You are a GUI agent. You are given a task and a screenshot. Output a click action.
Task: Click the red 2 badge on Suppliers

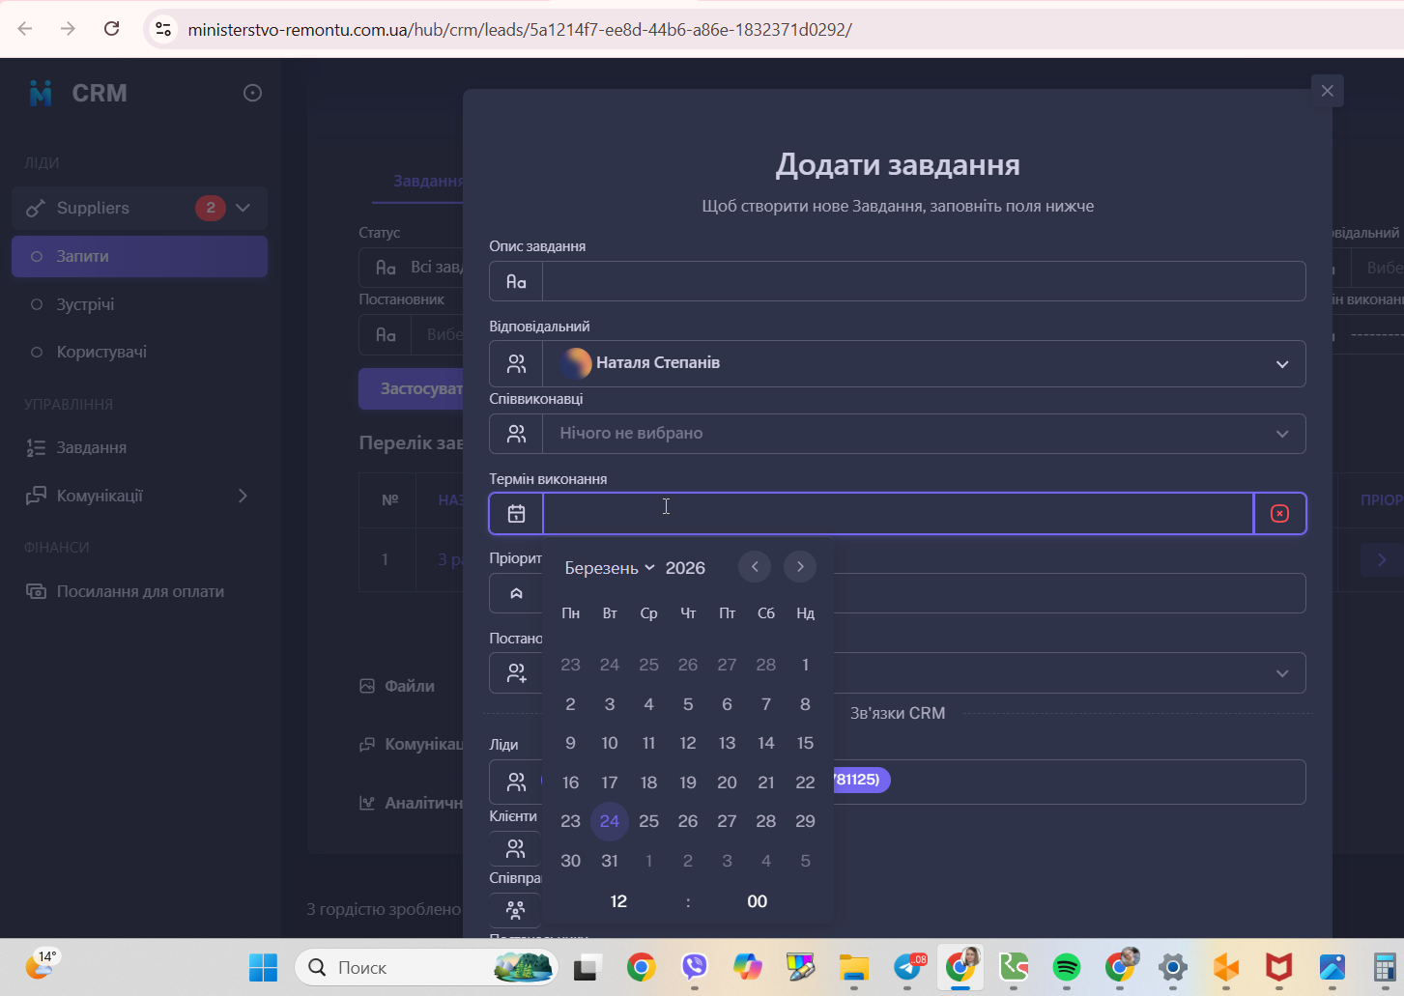[211, 208]
